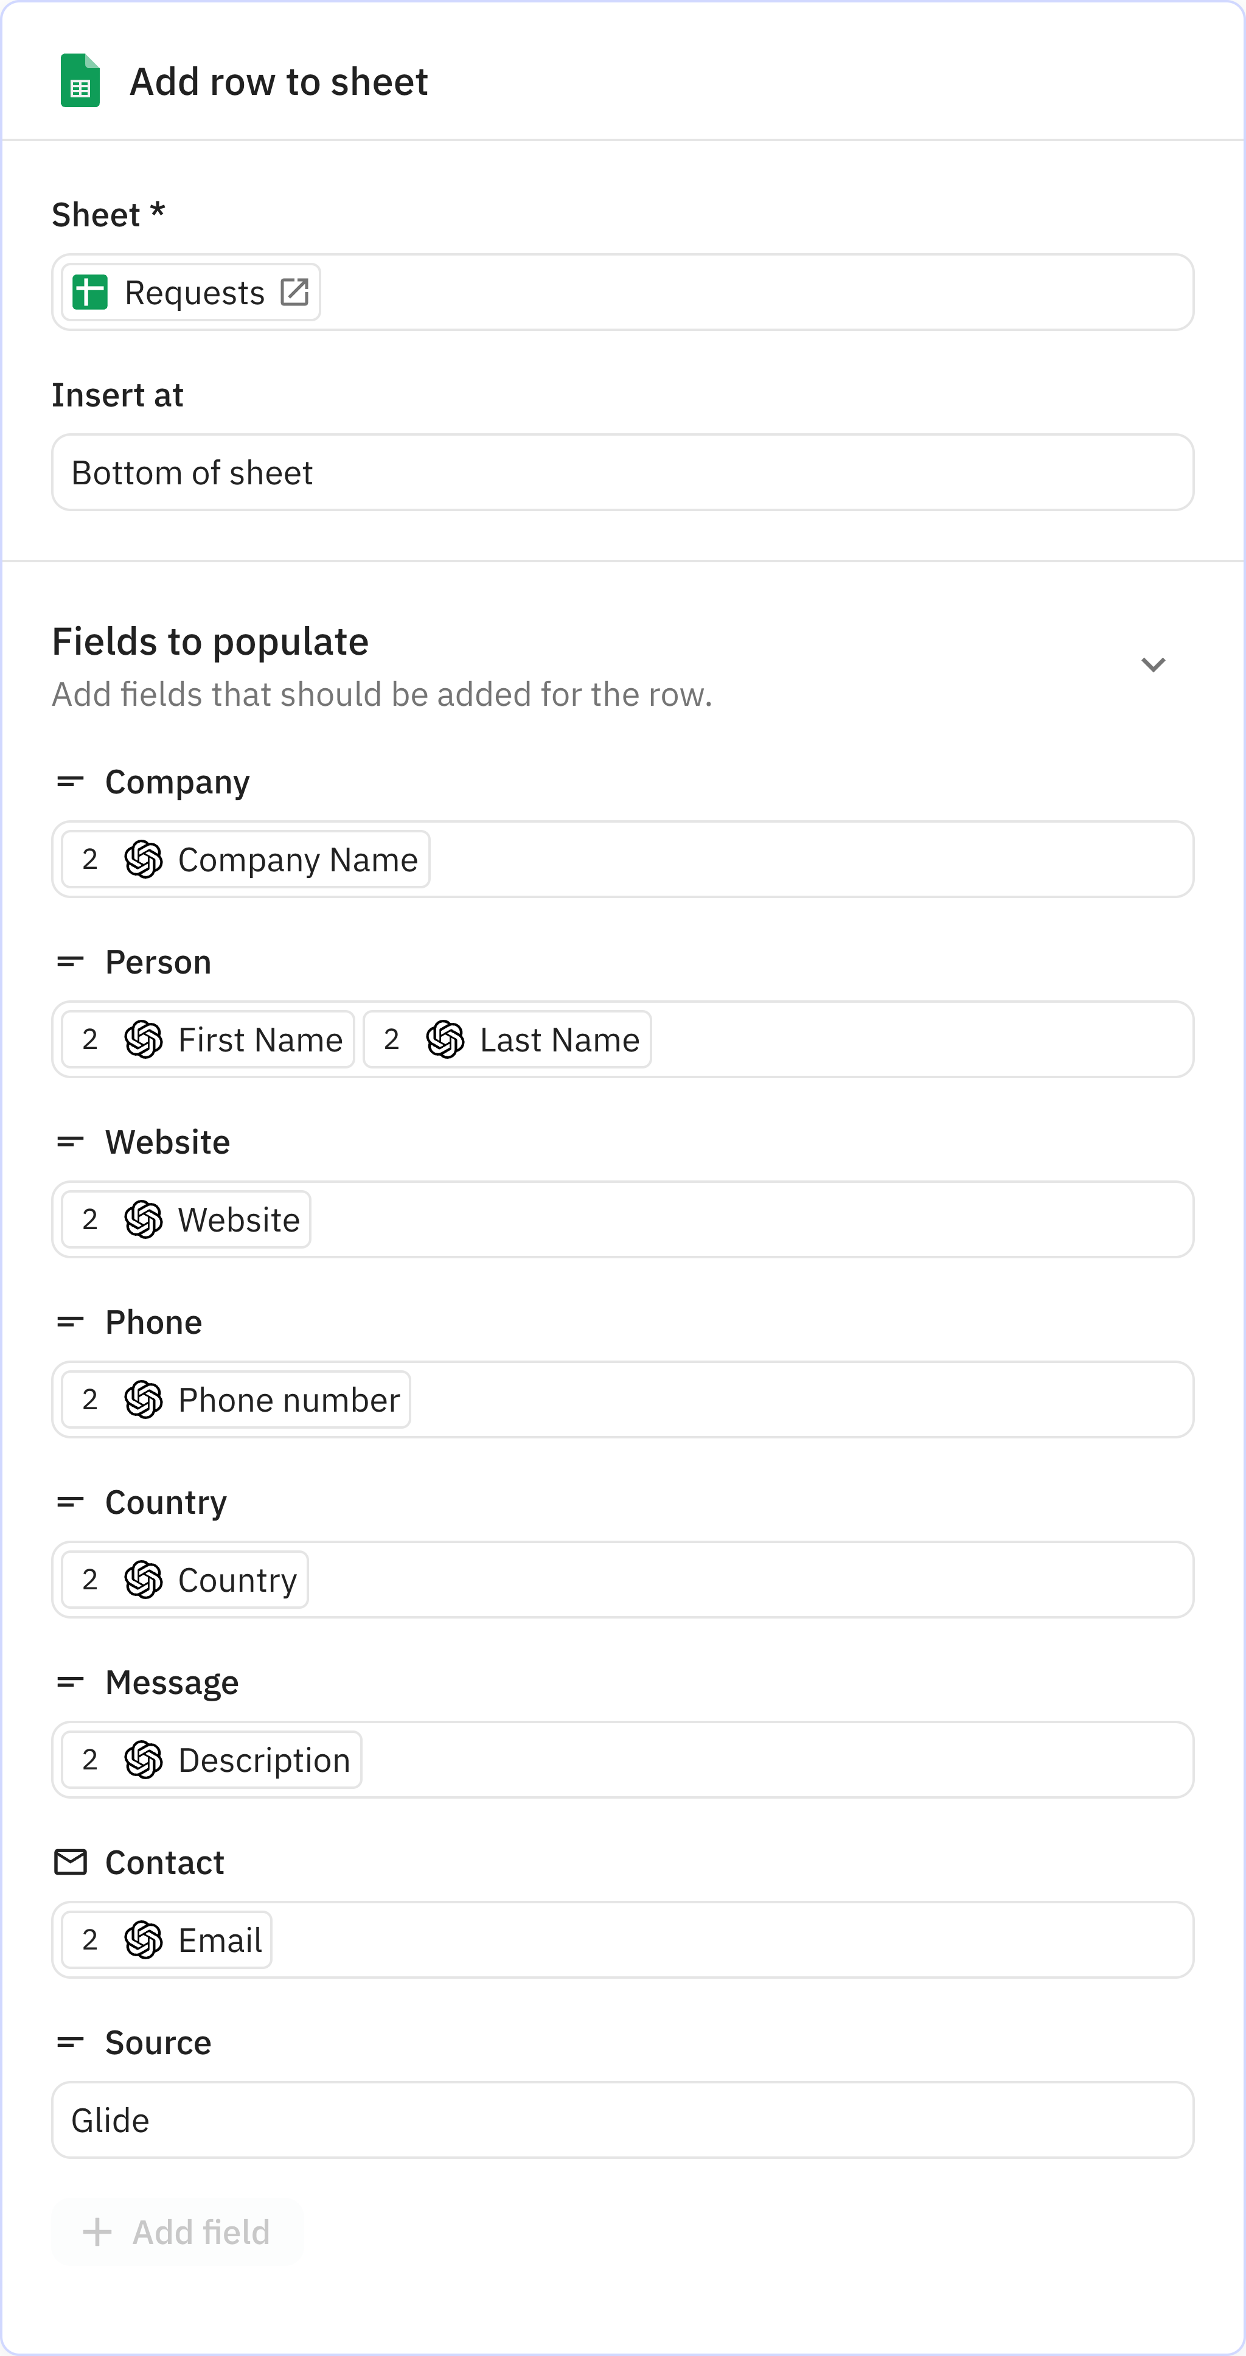
Task: Click the text field icon next to Source
Action: [71, 2041]
